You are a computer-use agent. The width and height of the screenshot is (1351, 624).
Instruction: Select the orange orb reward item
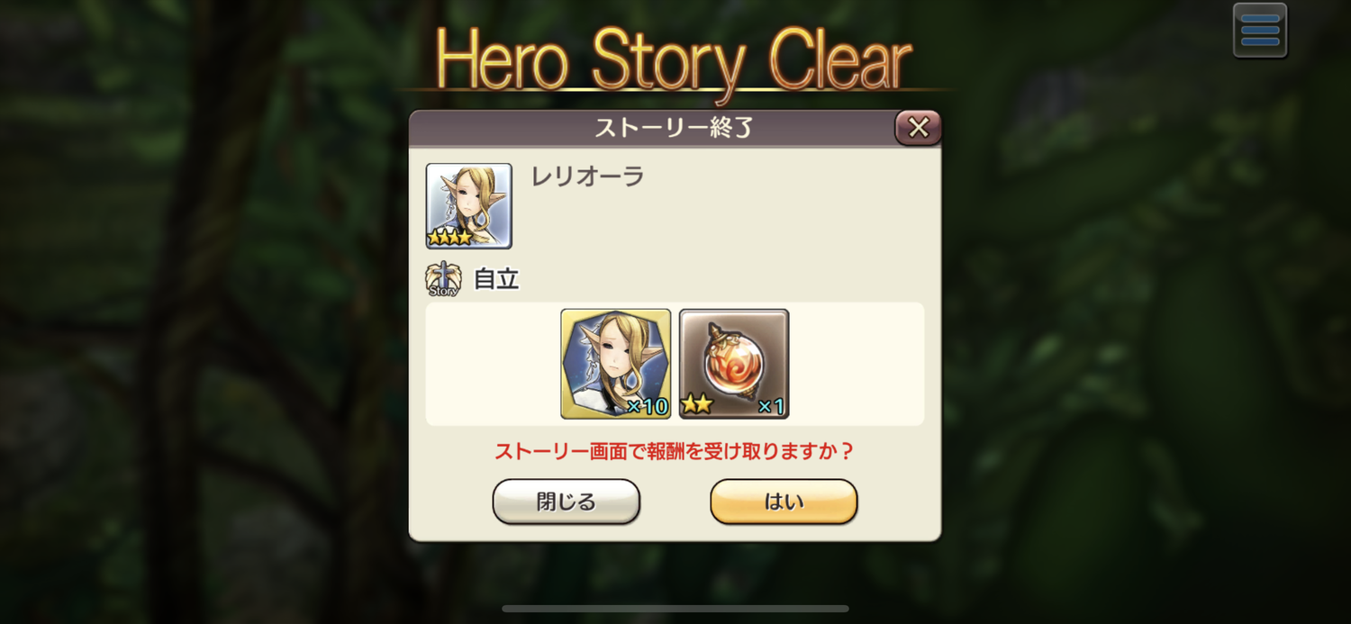click(734, 364)
